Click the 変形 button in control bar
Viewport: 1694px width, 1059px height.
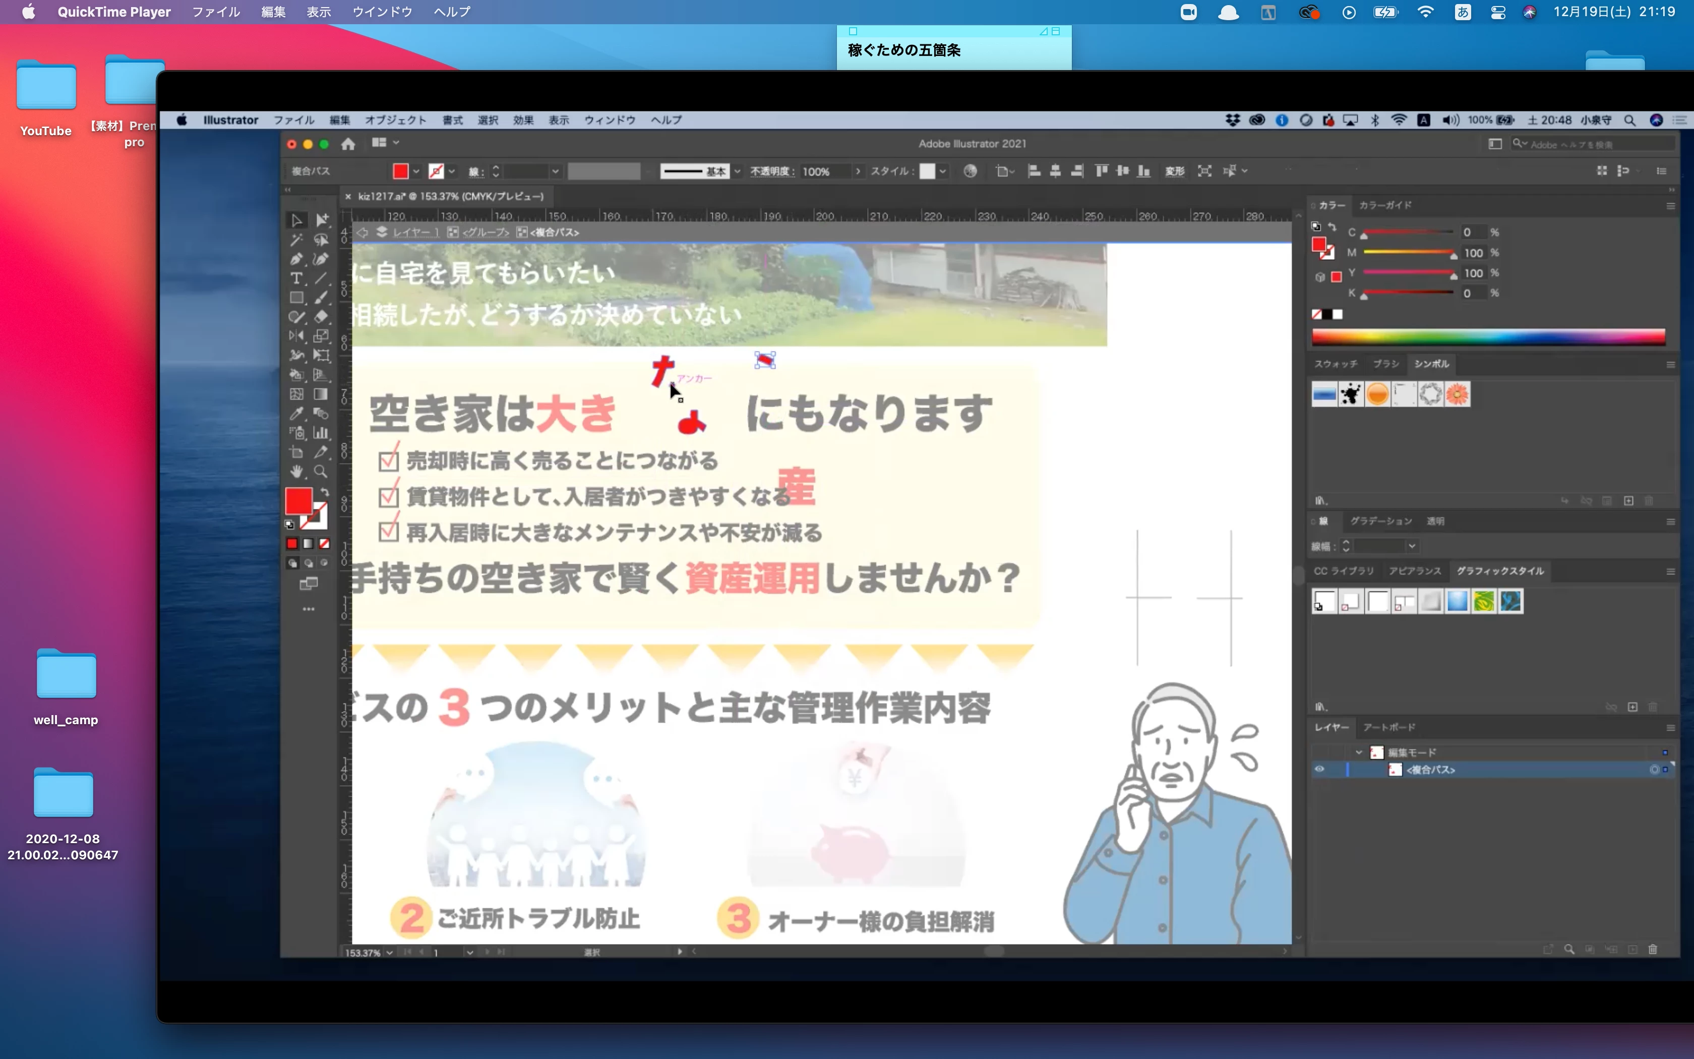click(x=1174, y=171)
